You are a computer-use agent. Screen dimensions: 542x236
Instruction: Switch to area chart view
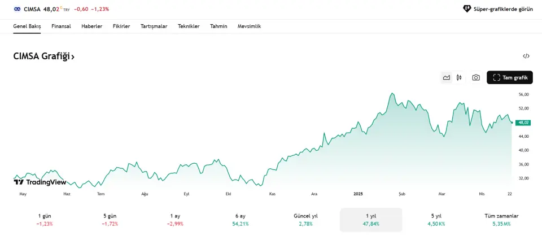coord(446,77)
